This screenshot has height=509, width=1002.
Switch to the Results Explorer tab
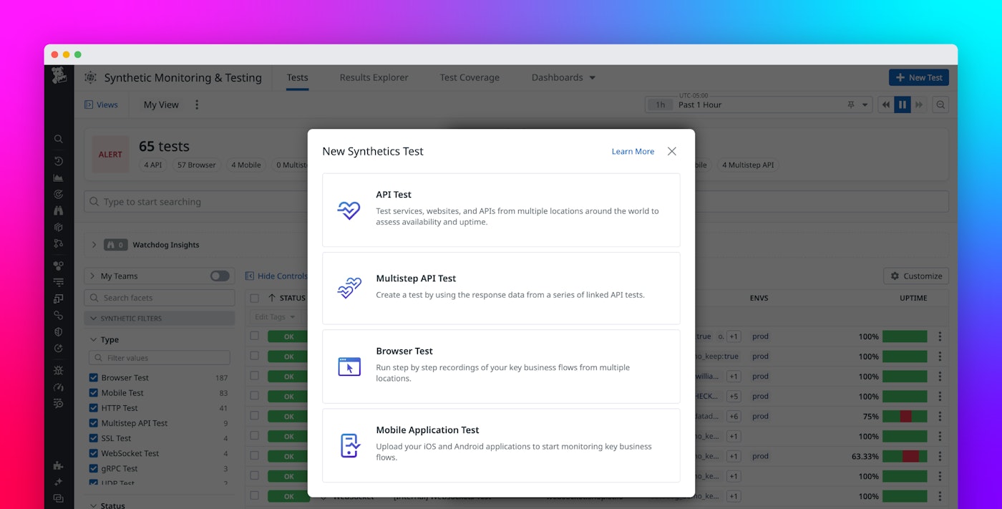point(374,77)
